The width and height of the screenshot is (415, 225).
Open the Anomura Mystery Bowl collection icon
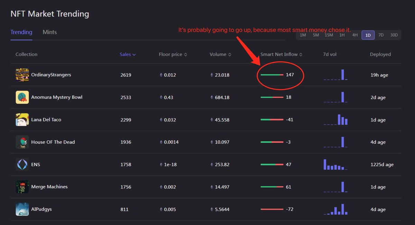click(x=22, y=97)
